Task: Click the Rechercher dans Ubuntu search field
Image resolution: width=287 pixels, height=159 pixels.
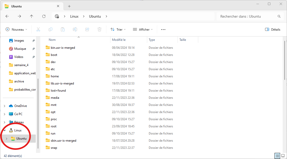Action: tap(247, 16)
